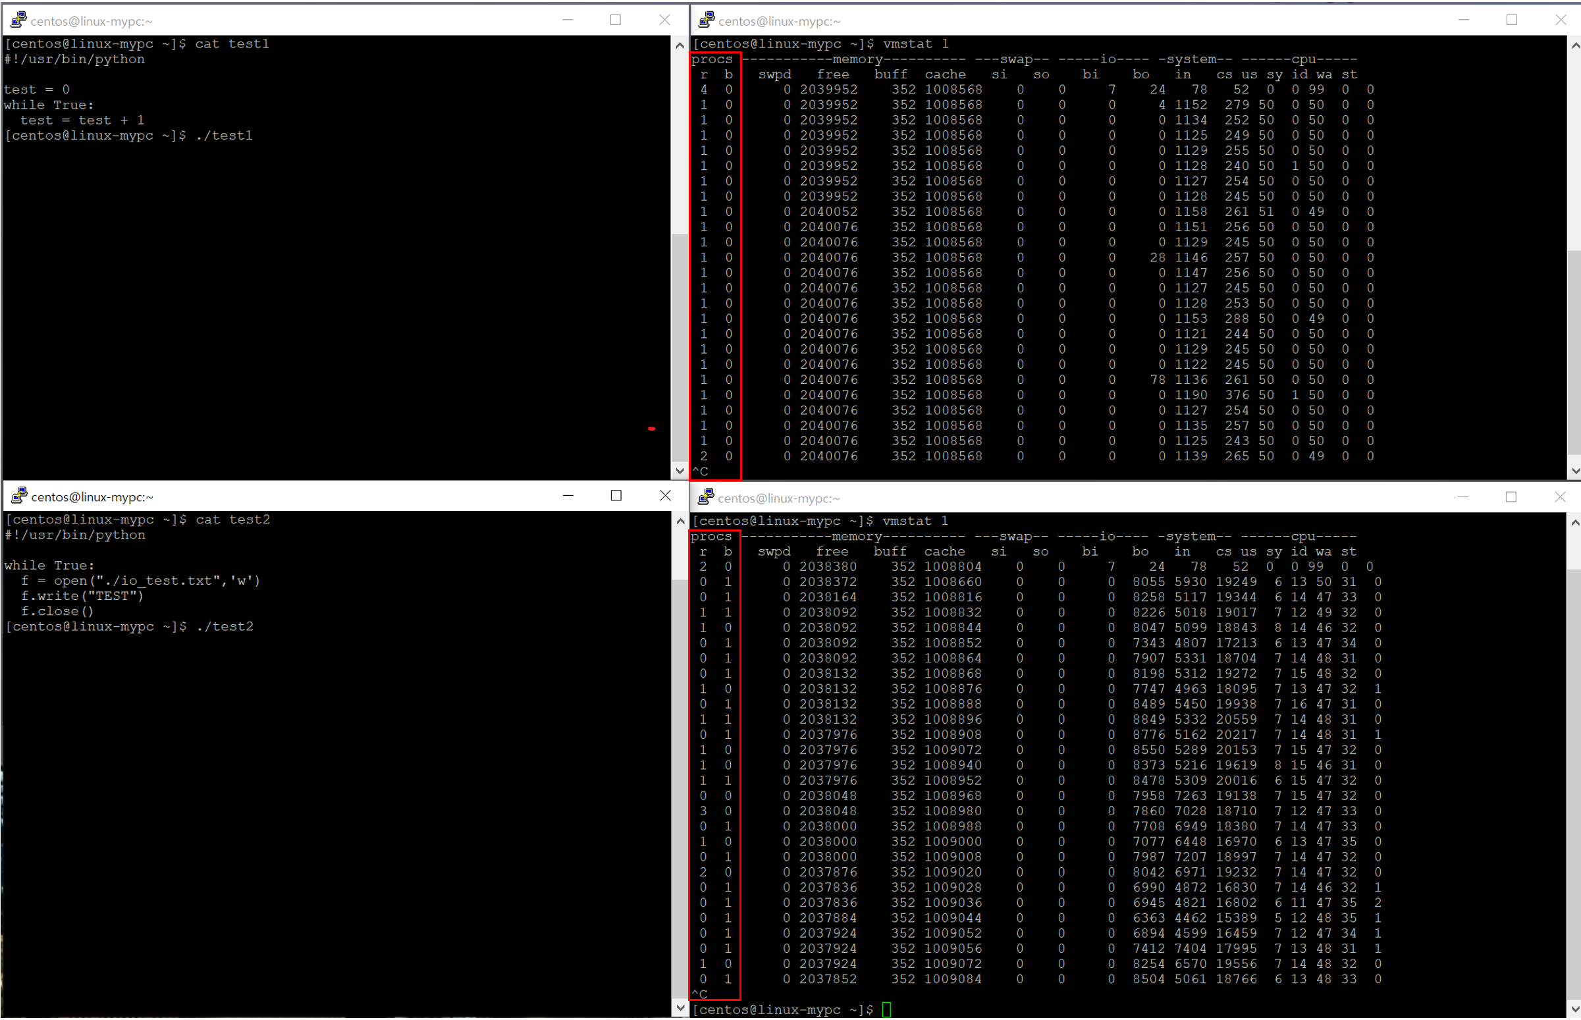Minimize the window showing cat test1
The width and height of the screenshot is (1581, 1020).
568,20
